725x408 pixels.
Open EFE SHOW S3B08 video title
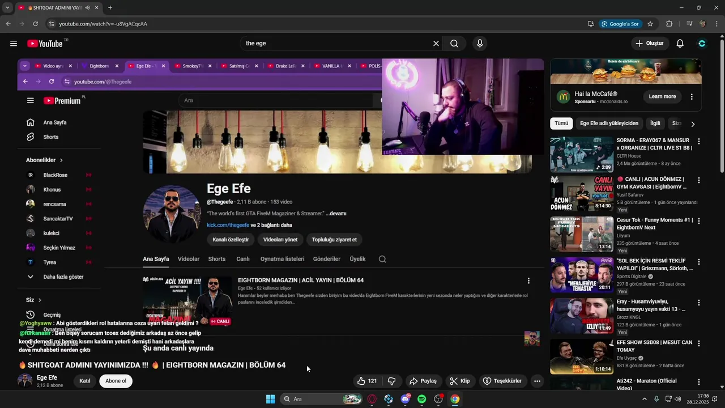pyautogui.click(x=654, y=346)
